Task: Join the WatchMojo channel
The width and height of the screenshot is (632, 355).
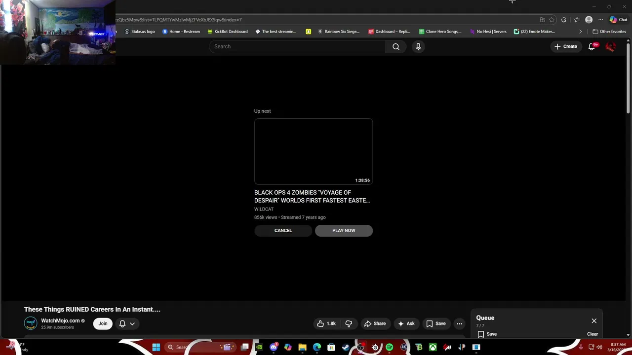Action: [103, 323]
